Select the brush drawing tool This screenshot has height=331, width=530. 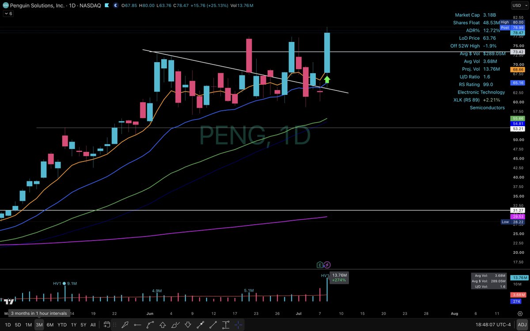175,325
